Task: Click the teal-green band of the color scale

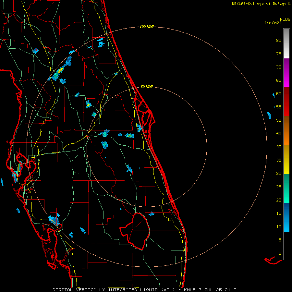Action: pyautogui.click(x=286, y=189)
